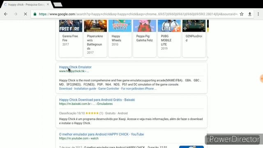Open the Peppa Pig Galinha Feliz thumbnail
The width and height of the screenshot is (263, 148).
145,26
